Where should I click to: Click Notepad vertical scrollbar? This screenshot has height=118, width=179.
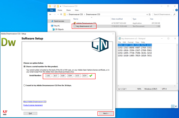coord(177,64)
